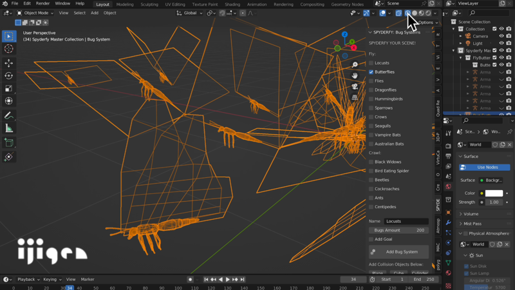Collapse the SPYDERFY: Bug Systems panel

pyautogui.click(x=370, y=32)
